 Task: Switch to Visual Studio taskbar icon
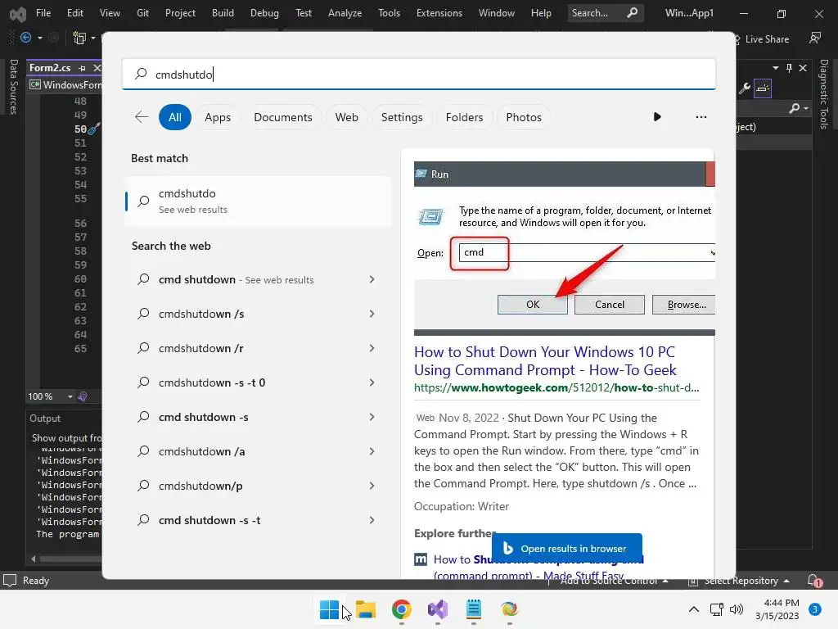438,609
